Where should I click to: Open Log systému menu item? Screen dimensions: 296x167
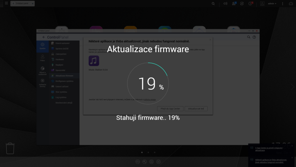tap(64, 98)
